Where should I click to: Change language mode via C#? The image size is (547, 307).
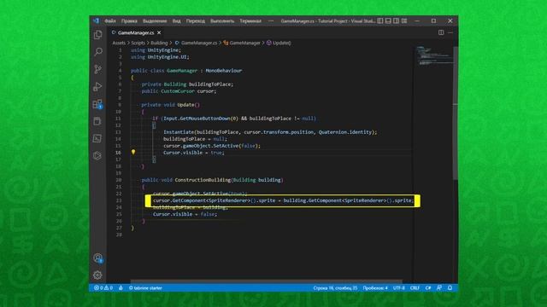tap(428, 288)
